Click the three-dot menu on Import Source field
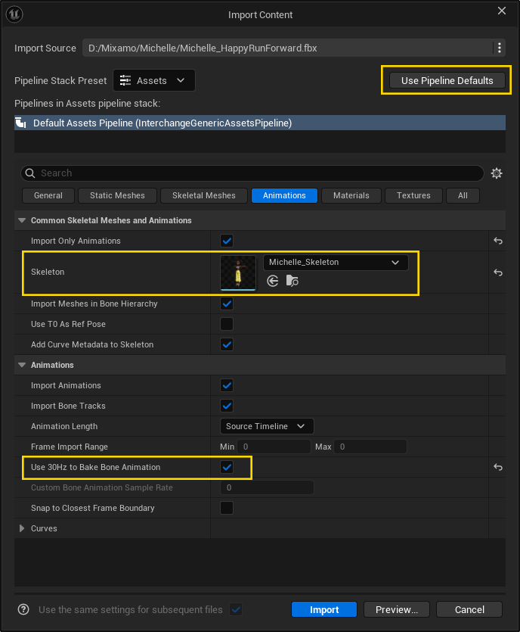Viewport: 520px width, 632px height. point(499,47)
